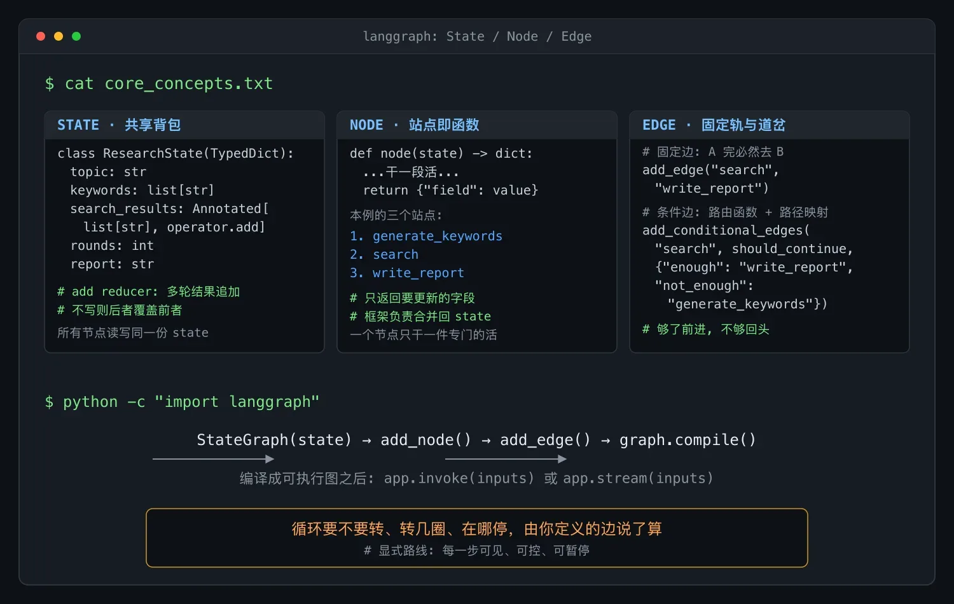Click the field line "report: str"

(x=112, y=264)
